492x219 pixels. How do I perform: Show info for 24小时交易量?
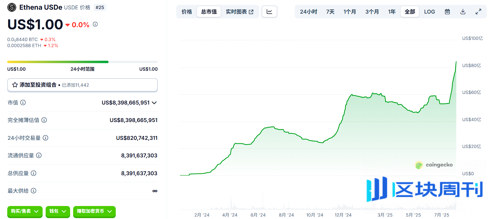point(45,138)
